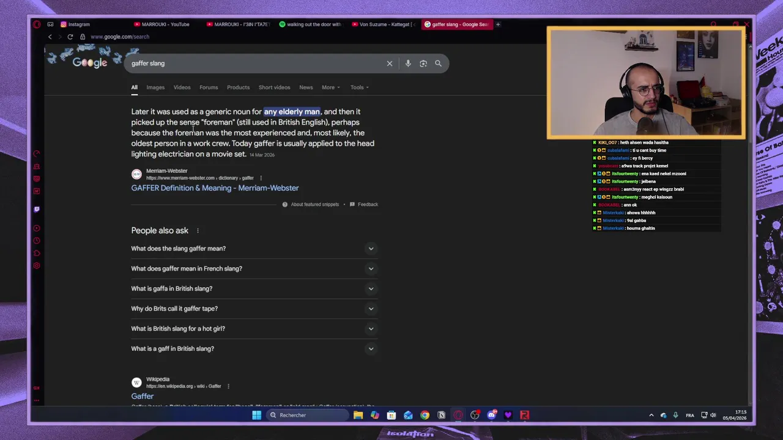Open the Tools dropdown
The height and width of the screenshot is (440, 783).
tap(360, 87)
